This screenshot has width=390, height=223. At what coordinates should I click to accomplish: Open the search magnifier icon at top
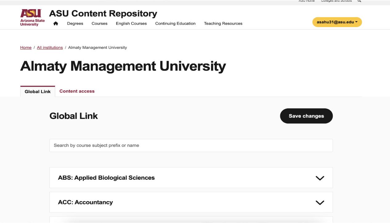[359, 1]
